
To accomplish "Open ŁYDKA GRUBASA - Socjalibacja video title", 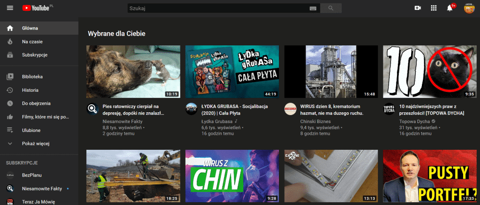I will tap(235, 110).
